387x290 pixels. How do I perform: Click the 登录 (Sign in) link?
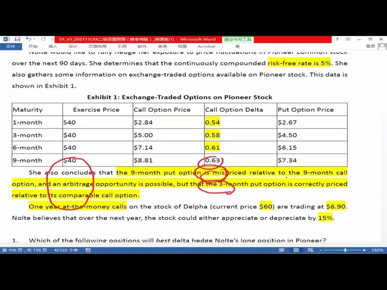(x=370, y=46)
